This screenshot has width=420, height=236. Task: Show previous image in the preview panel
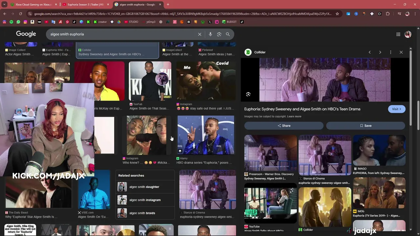coord(369,52)
